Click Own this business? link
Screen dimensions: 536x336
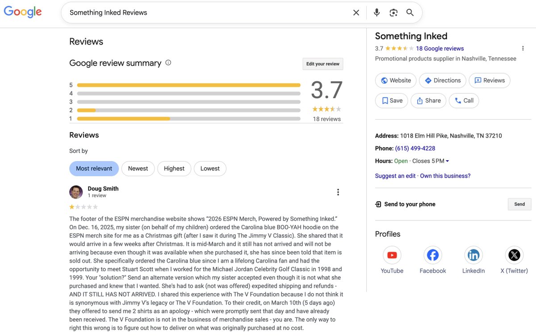click(x=445, y=176)
